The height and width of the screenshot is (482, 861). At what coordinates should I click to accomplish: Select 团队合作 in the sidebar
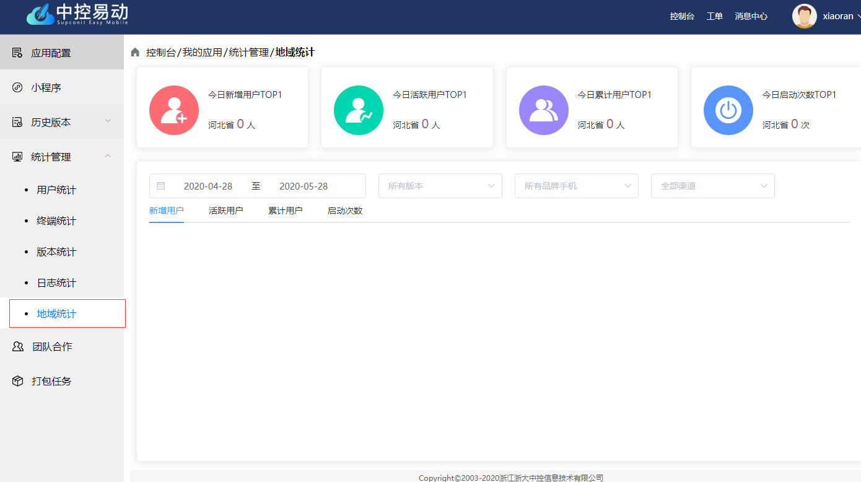pos(62,346)
